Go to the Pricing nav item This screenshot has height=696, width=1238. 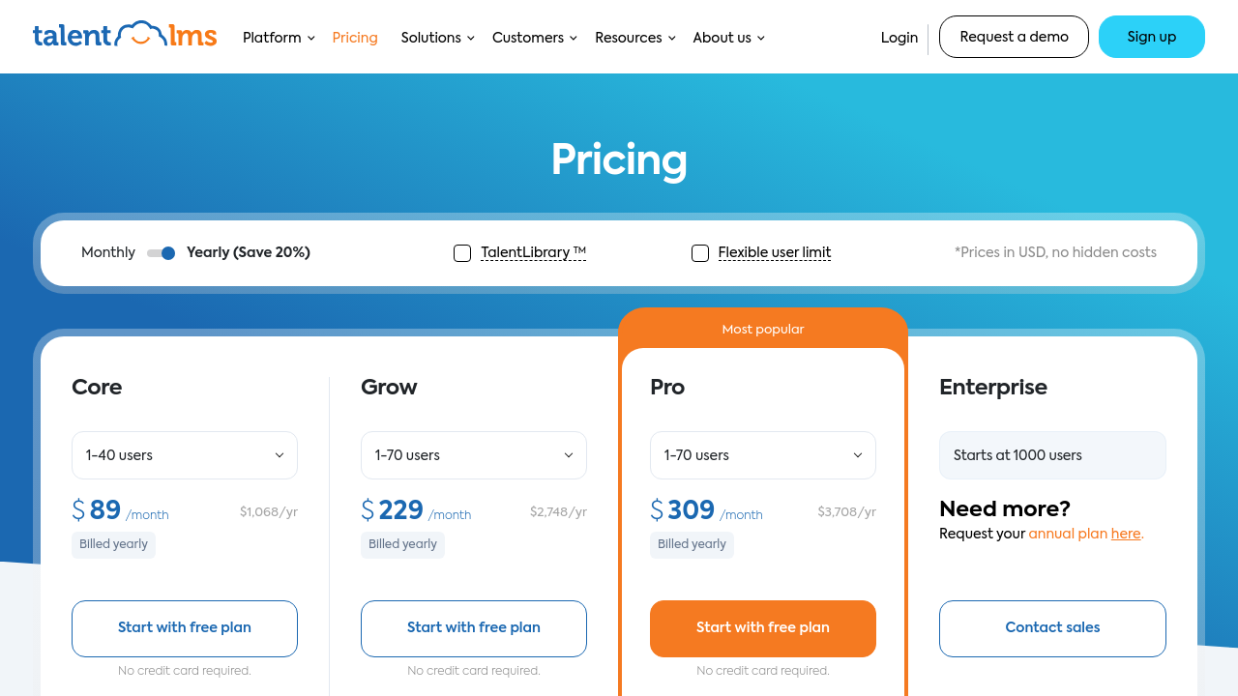tap(355, 38)
